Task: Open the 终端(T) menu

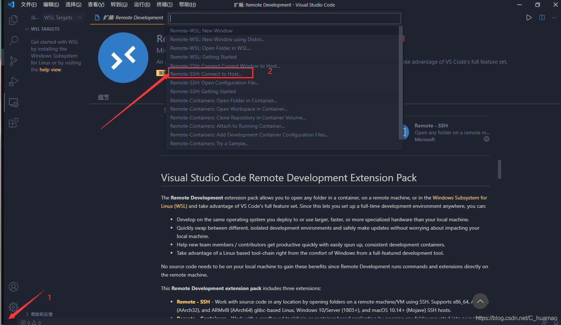Action: tap(164, 5)
